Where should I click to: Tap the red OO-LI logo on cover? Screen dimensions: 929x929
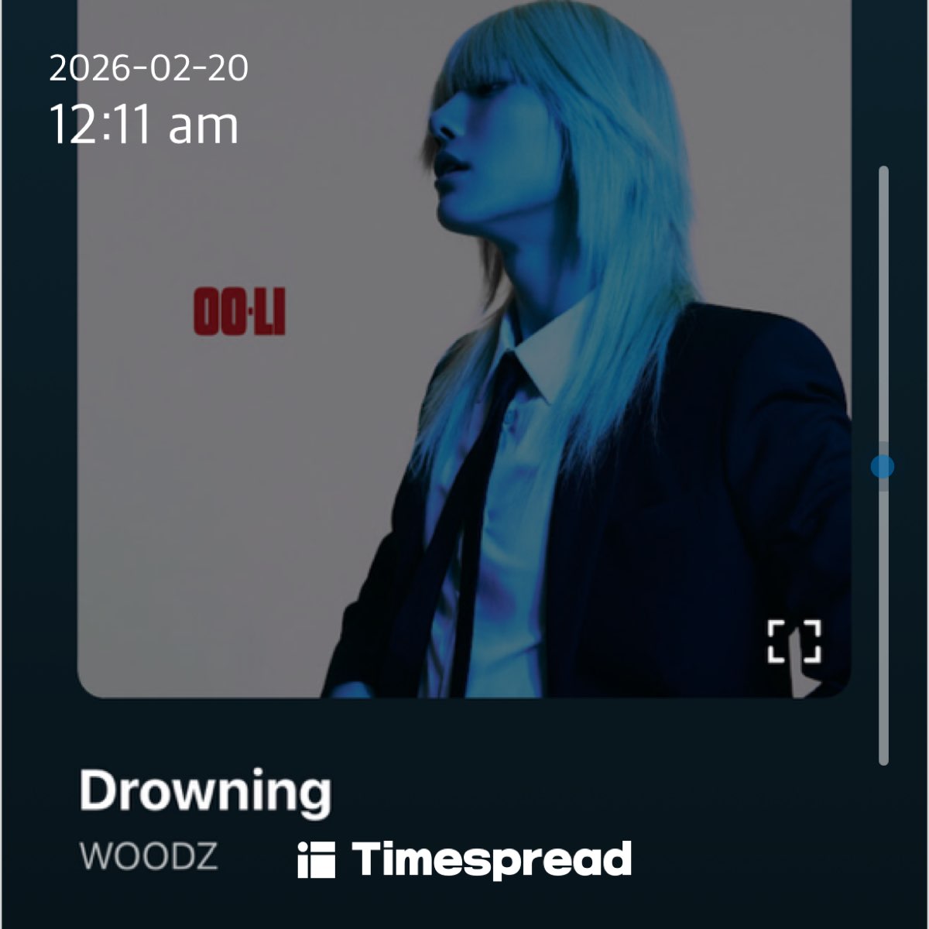coord(239,310)
